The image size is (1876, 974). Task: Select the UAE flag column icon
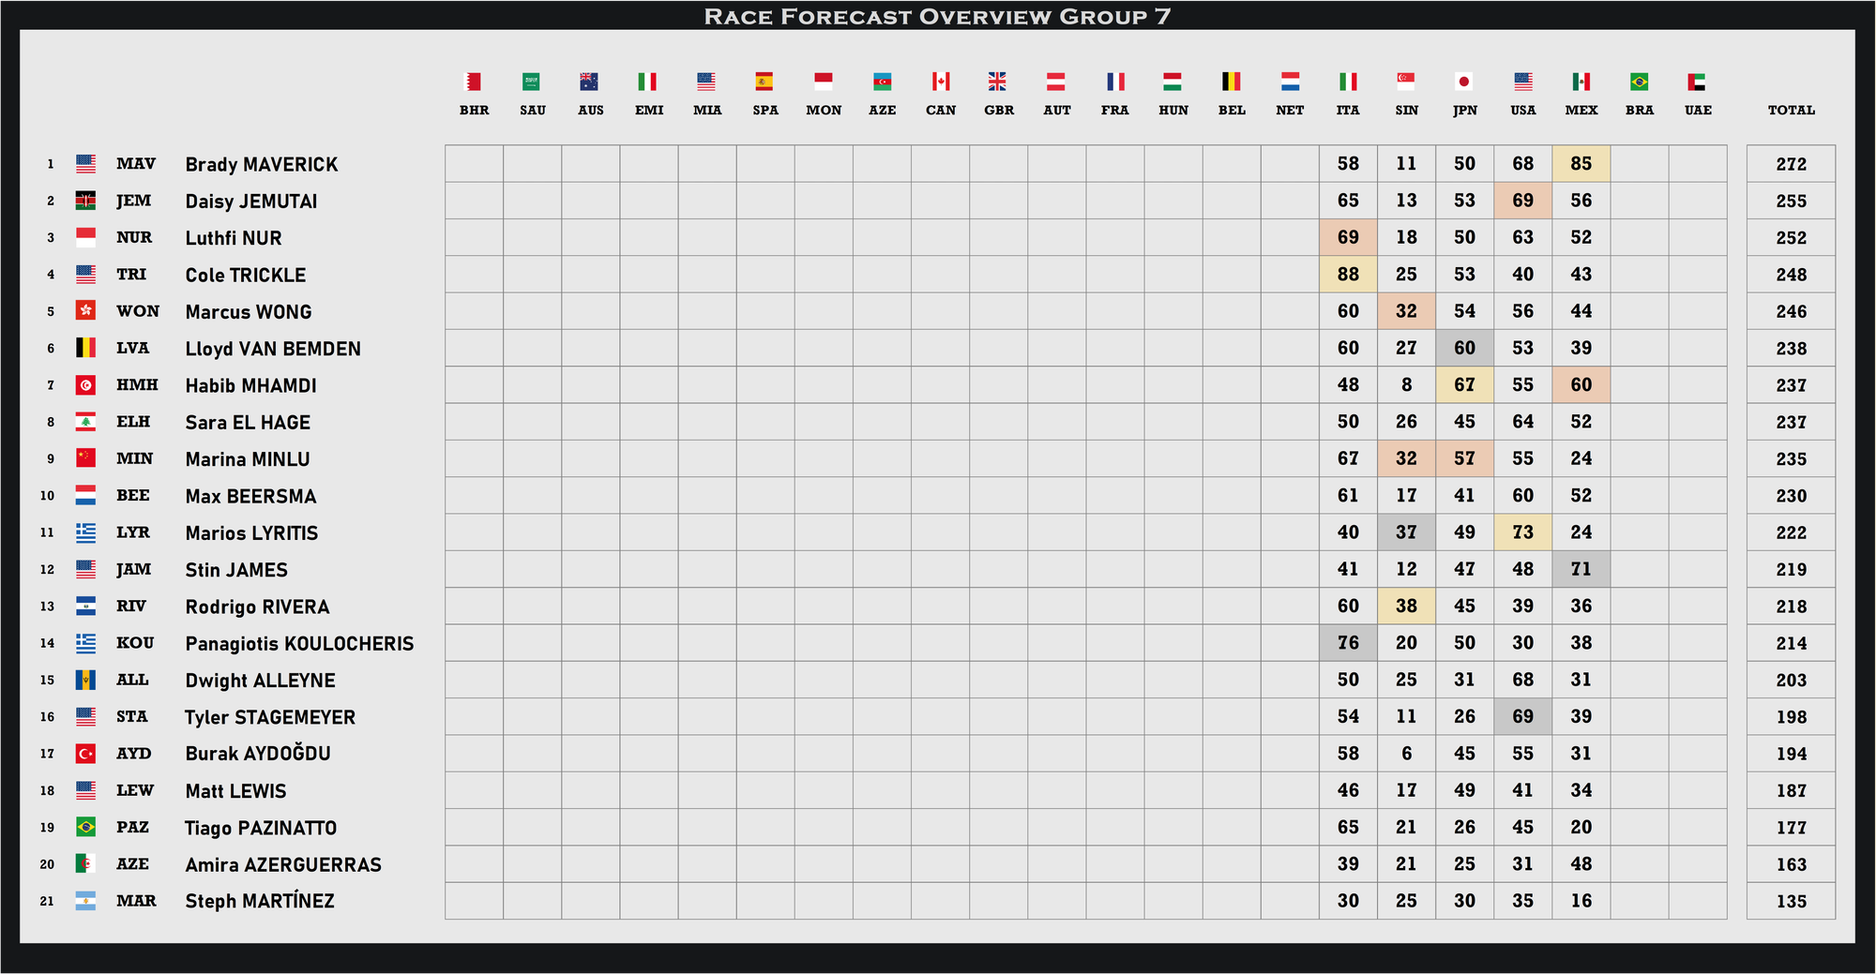pyautogui.click(x=1697, y=82)
